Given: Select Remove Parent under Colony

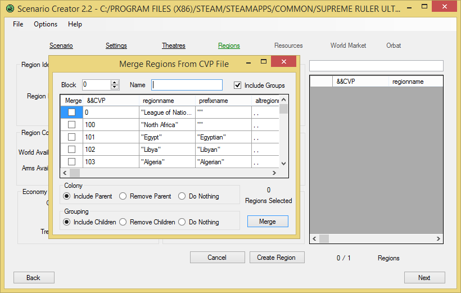Looking at the screenshot, I should pos(123,196).
